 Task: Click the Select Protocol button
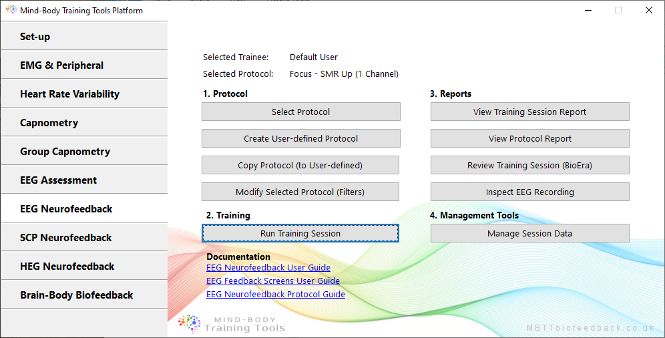point(300,112)
